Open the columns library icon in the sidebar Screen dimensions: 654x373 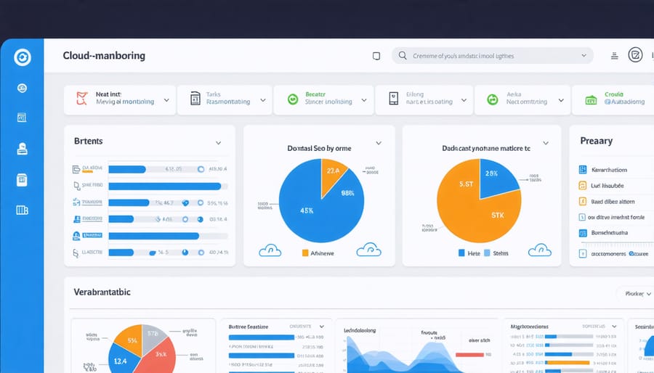[x=22, y=210]
